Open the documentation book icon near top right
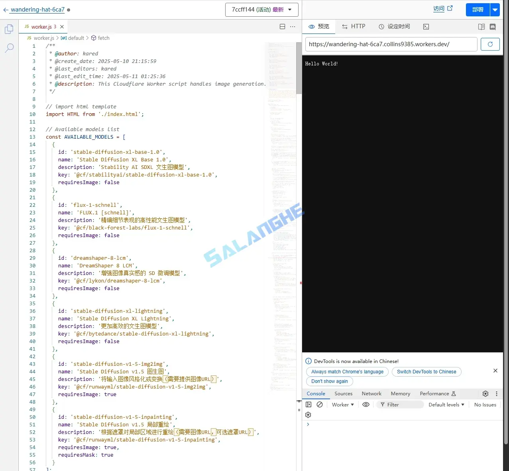 pos(481,26)
